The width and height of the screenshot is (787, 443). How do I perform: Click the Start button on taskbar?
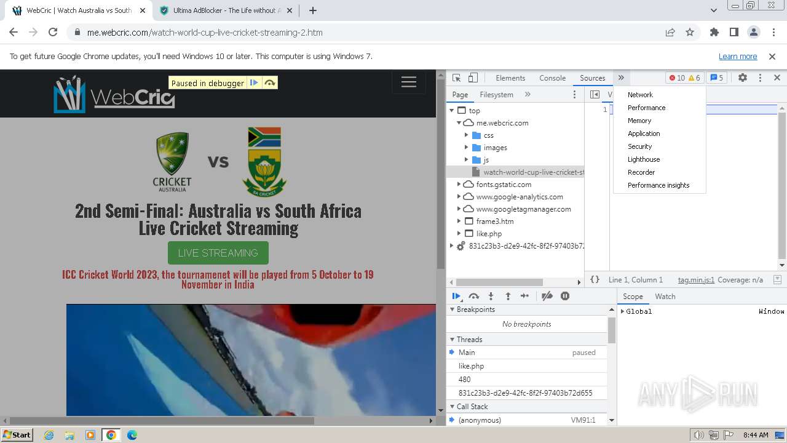(17, 435)
